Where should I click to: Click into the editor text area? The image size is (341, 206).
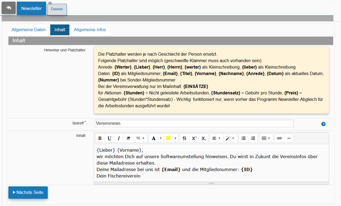[x=211, y=163]
